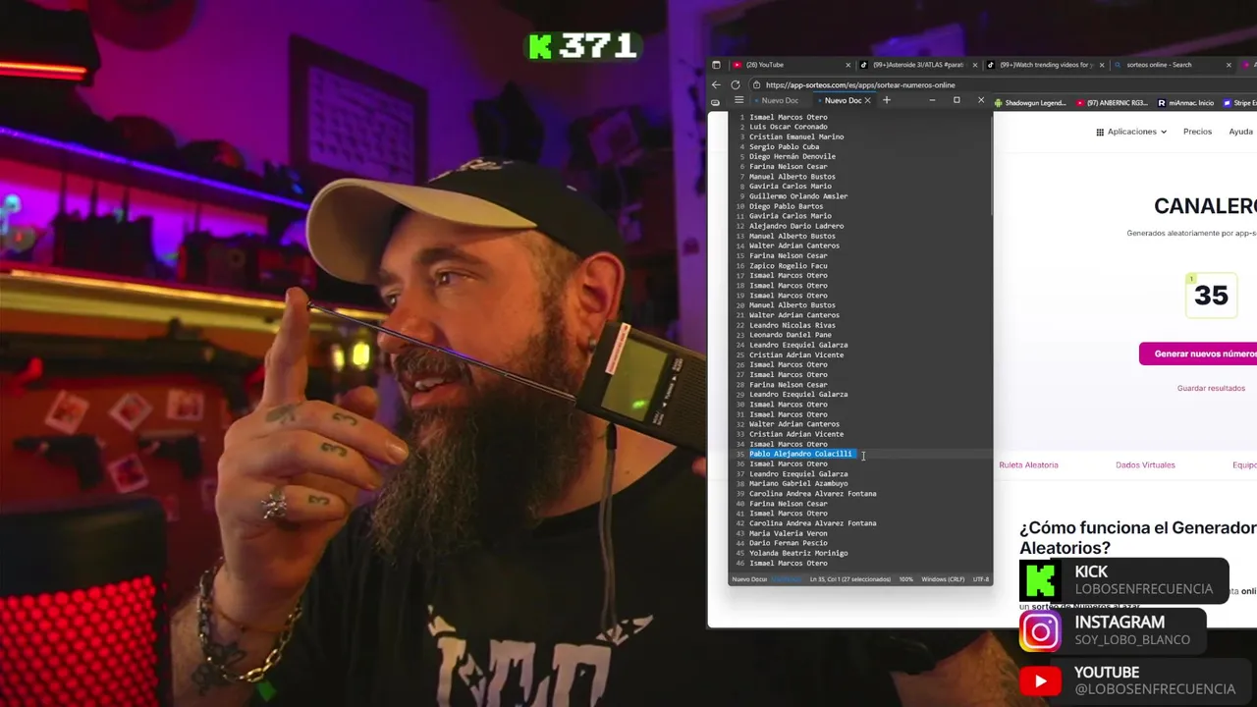The image size is (1257, 707).
Task: Close the sorteos online Search tab
Action: pos(1229,65)
